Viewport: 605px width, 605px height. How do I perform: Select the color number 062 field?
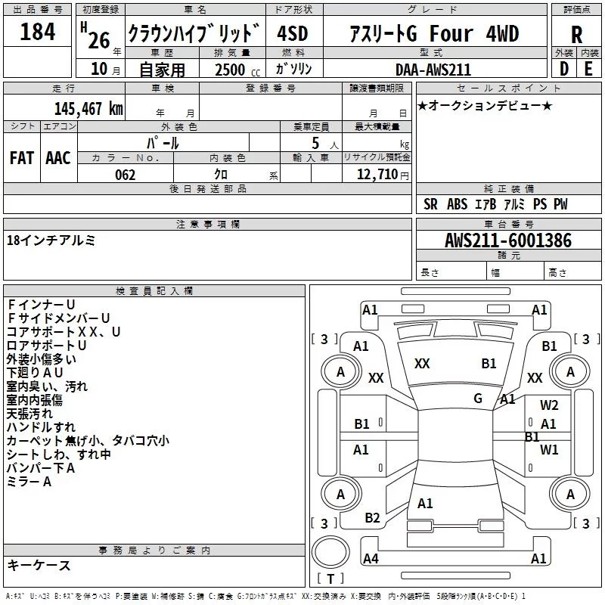pyautogui.click(x=126, y=175)
